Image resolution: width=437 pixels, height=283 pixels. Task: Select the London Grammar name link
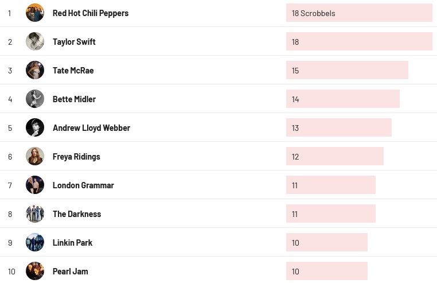pos(83,185)
